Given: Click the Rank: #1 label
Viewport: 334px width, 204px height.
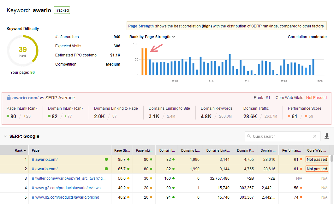Looking at the screenshot, I should [262, 98].
